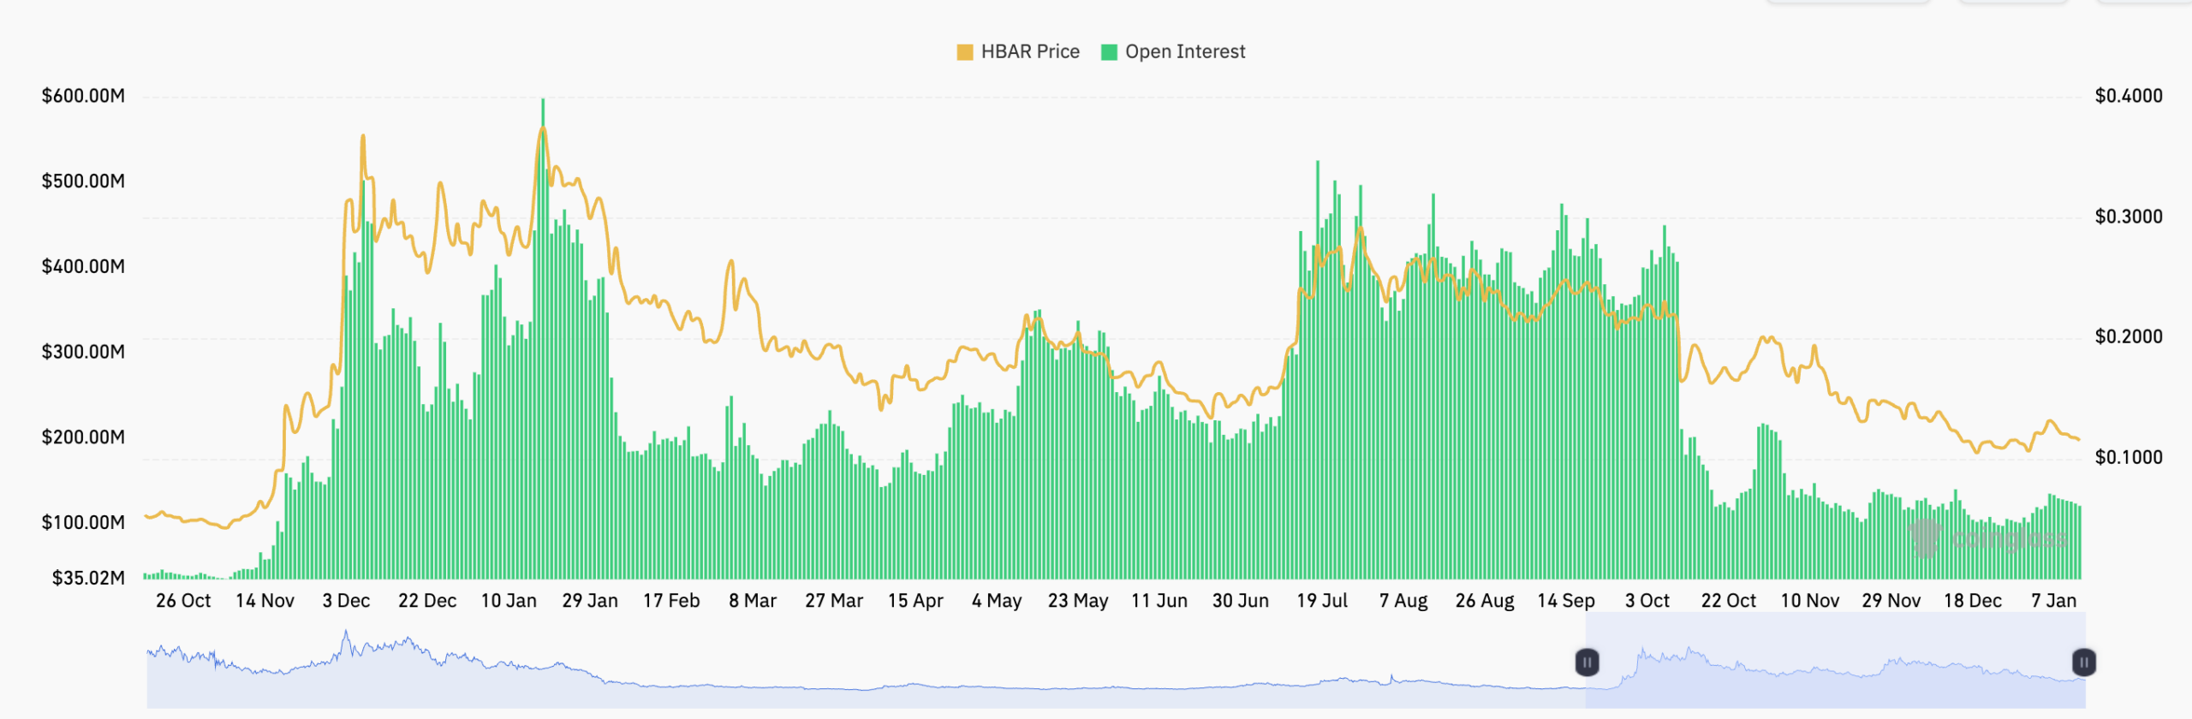Click the $0.2000 price axis label

(x=2129, y=337)
